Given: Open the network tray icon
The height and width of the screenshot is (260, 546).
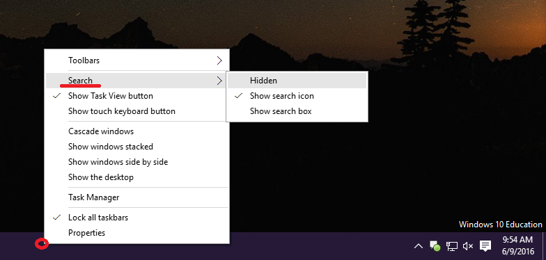Looking at the screenshot, I should pos(452,246).
